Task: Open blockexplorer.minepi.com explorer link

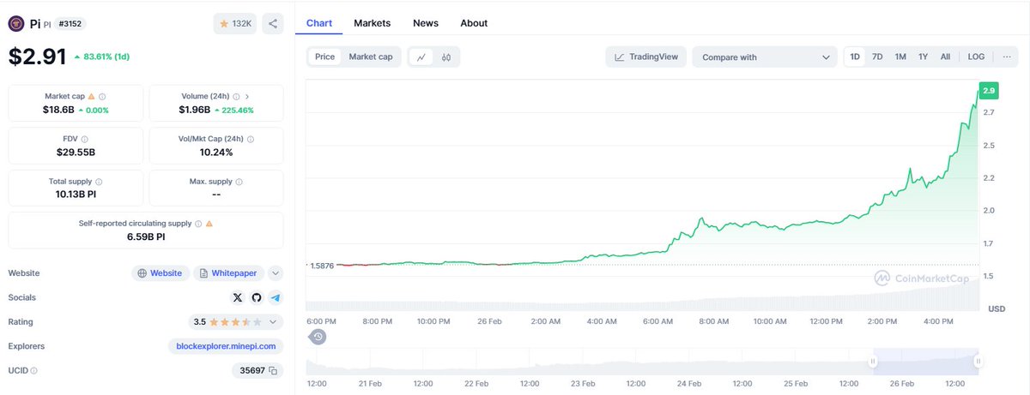Action: coord(226,346)
